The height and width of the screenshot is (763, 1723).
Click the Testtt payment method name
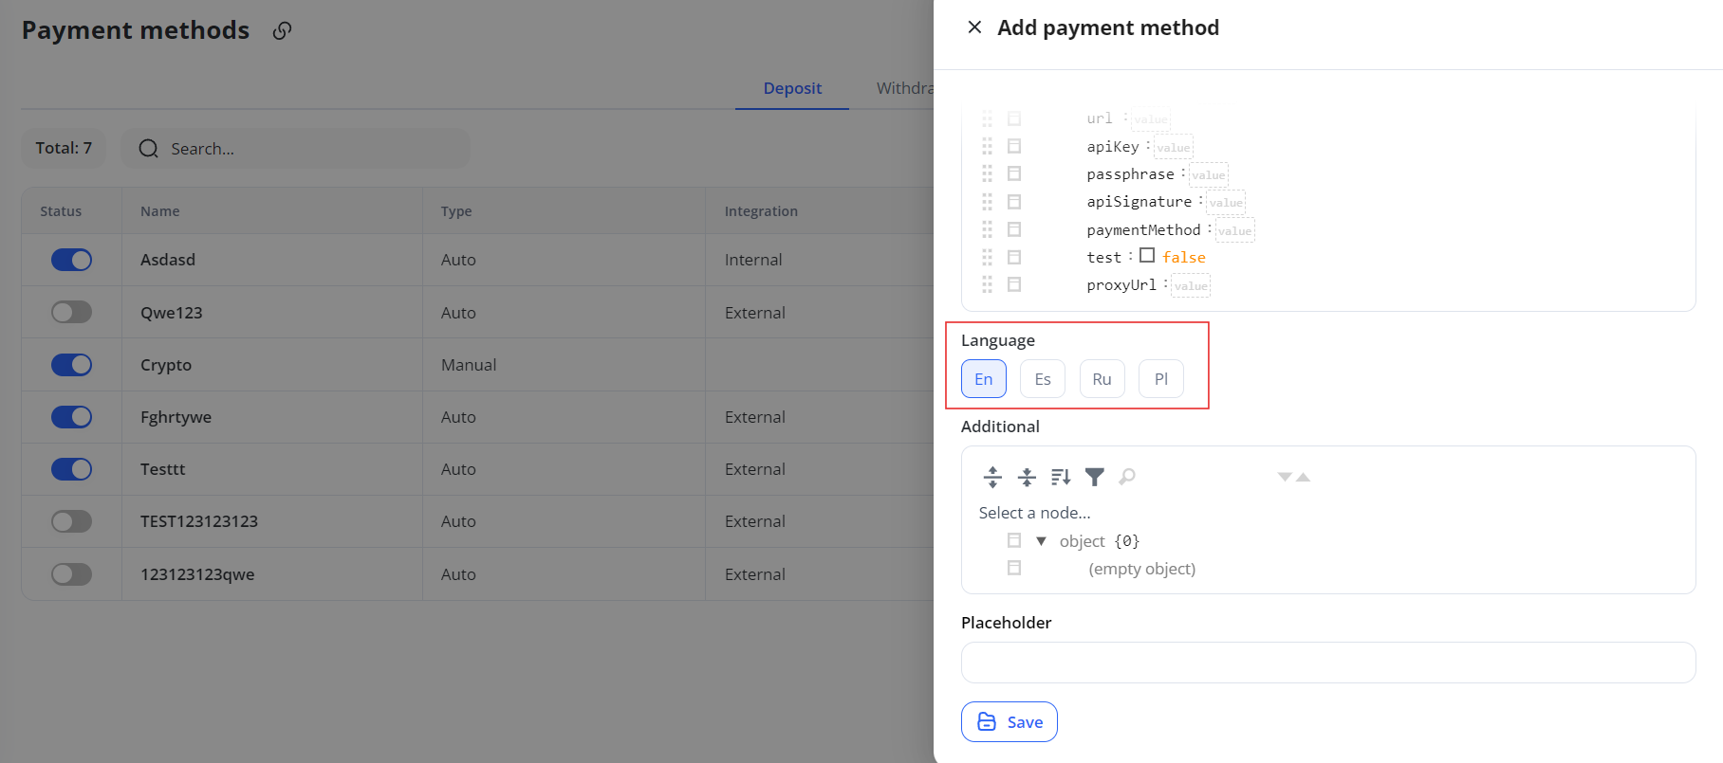tap(163, 469)
